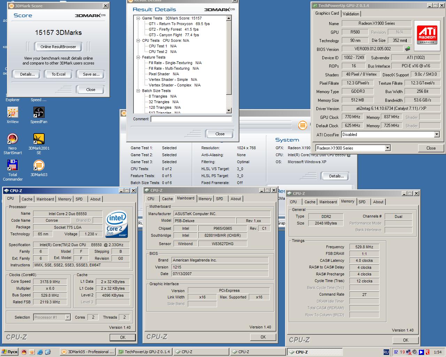Close the 3DMark Score dialog with Close
Image resolution: width=446 pixels, height=357 pixels.
[x=91, y=90]
